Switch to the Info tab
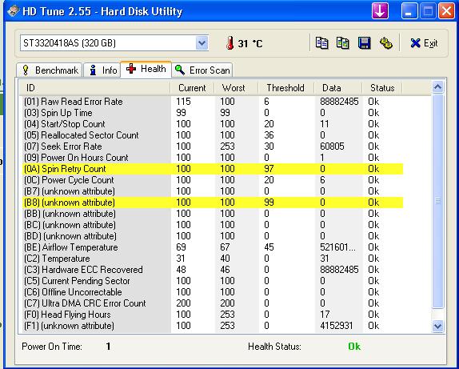 (102, 70)
